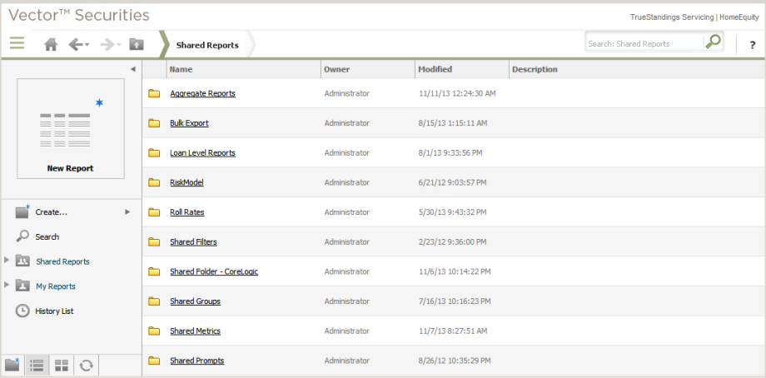Open help with the question mark

pos(753,45)
